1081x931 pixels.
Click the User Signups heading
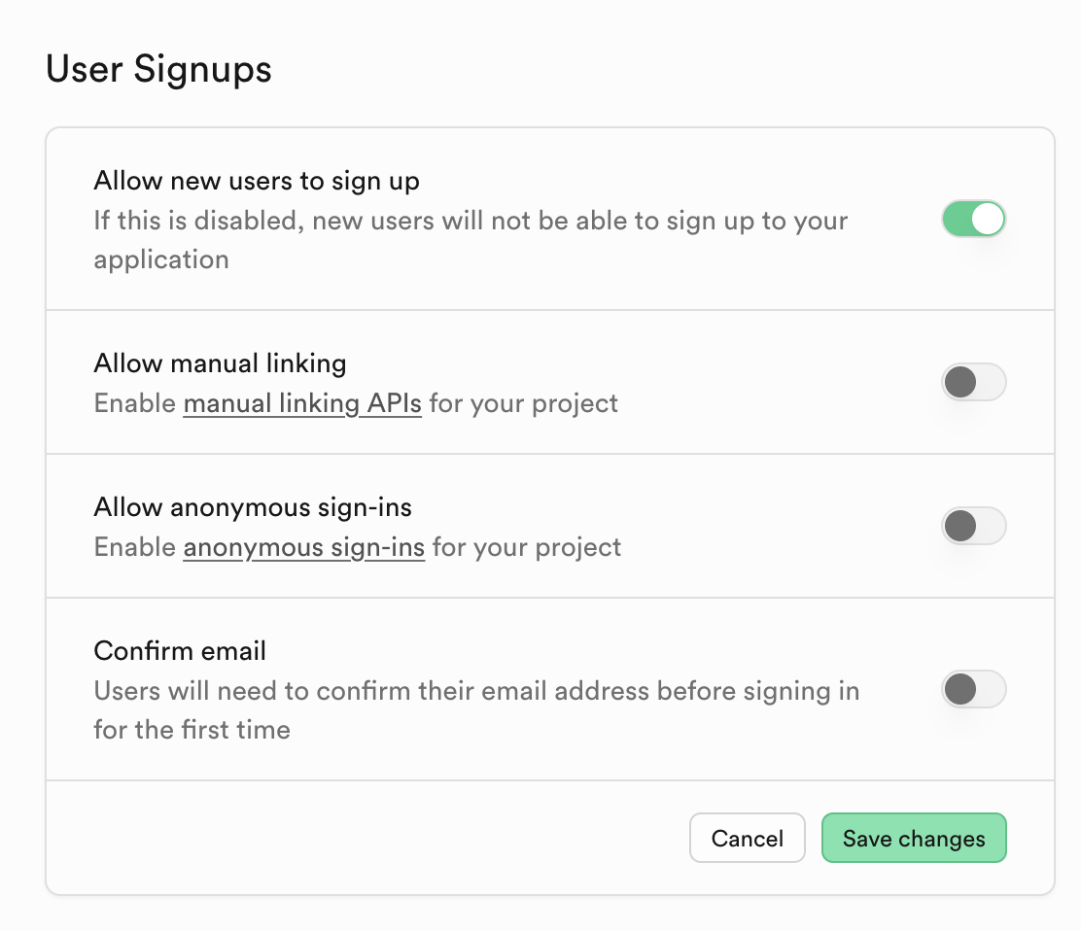[158, 68]
